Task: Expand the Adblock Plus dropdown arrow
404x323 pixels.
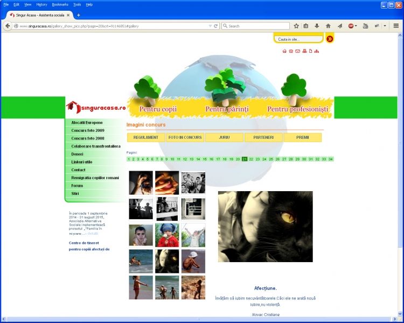Action: coord(356,26)
